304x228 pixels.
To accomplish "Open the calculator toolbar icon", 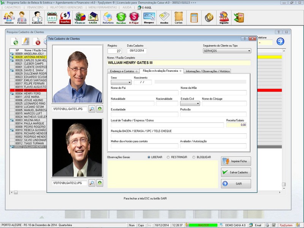I will [194, 17].
